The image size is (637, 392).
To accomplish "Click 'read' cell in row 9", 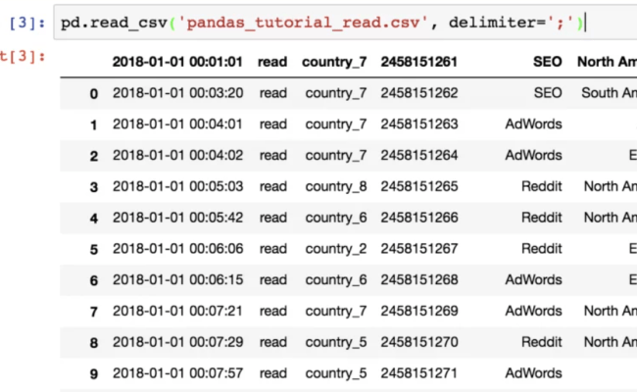I will coord(273,373).
